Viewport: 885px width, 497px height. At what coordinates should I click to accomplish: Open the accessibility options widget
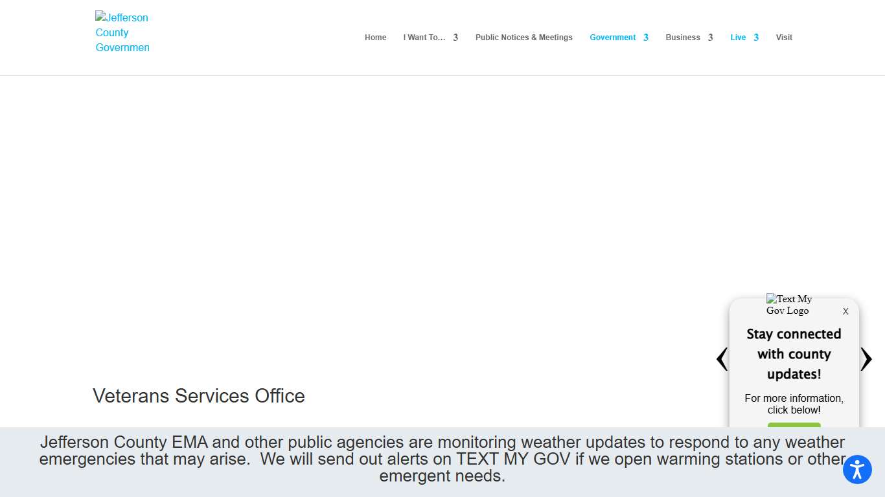(857, 469)
